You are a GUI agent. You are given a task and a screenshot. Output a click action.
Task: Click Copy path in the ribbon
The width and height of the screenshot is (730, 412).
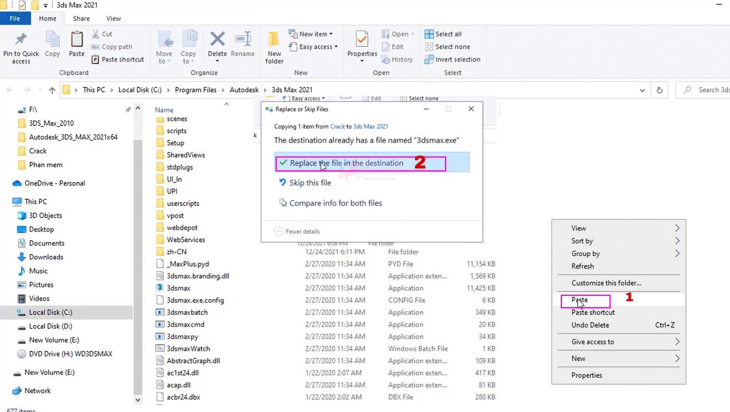point(111,47)
